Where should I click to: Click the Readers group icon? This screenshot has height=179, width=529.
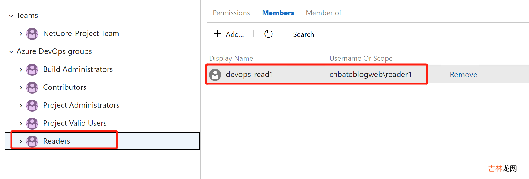[32, 141]
